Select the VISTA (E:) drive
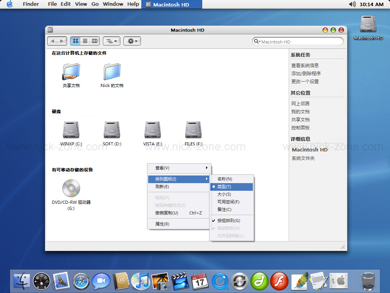This screenshot has width=390, height=293. pos(152,130)
